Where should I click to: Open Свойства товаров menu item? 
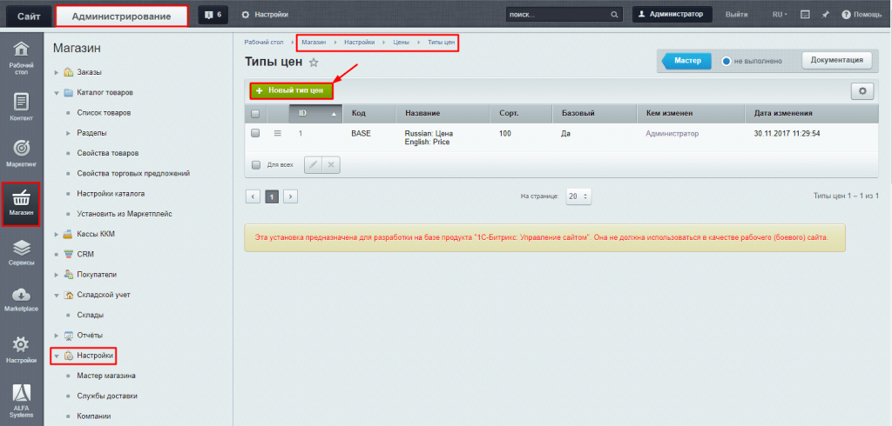[107, 153]
